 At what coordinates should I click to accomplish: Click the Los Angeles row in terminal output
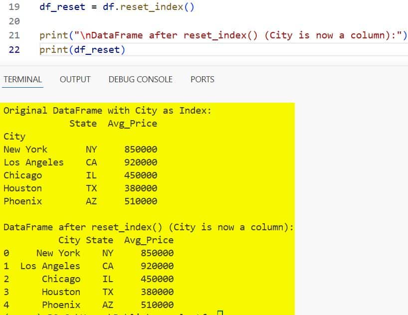[x=33, y=162]
